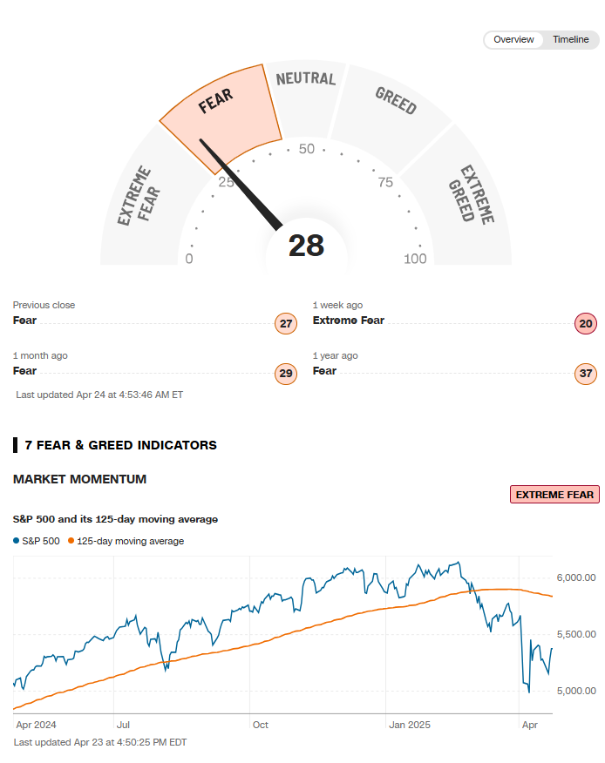
Task: Click the 1 week ago score badge 20
Action: click(x=586, y=325)
